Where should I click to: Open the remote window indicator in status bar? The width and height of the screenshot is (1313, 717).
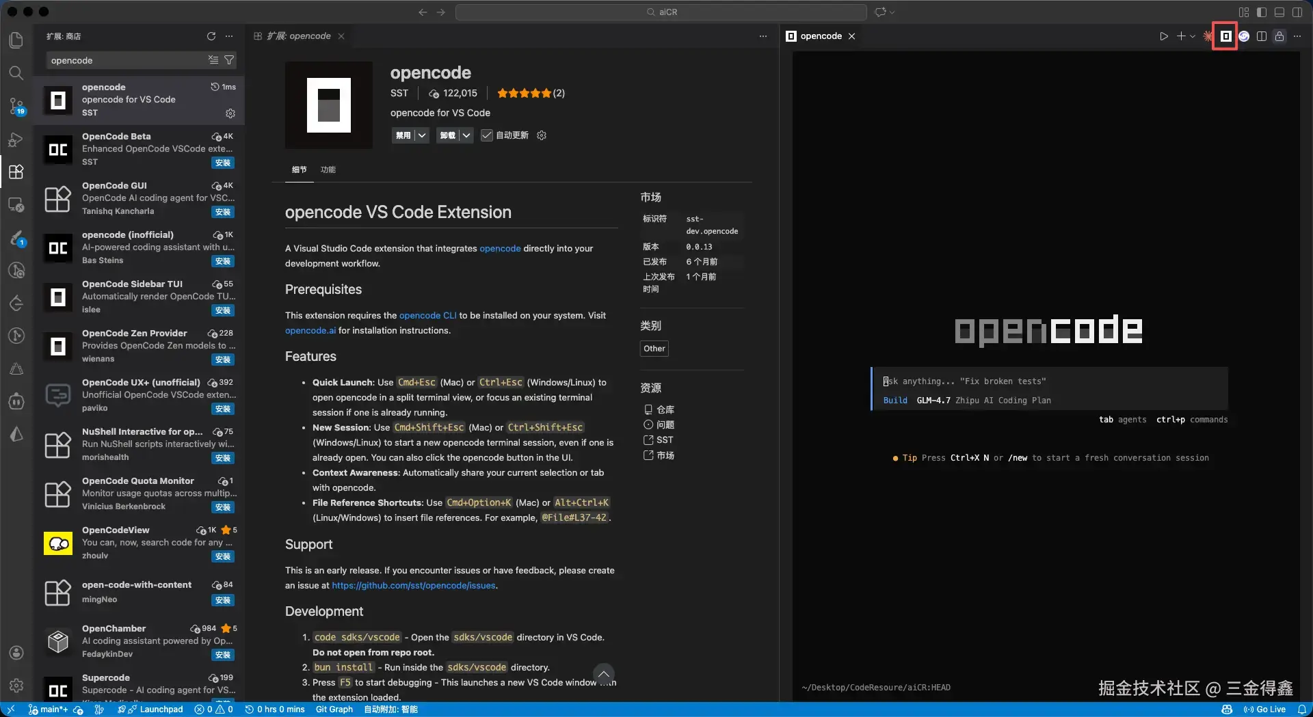(10, 709)
